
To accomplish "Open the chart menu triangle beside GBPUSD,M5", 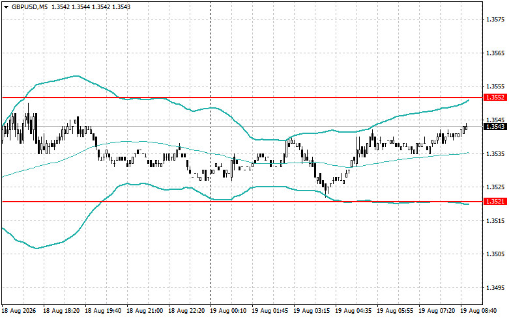I will coord(6,7).
